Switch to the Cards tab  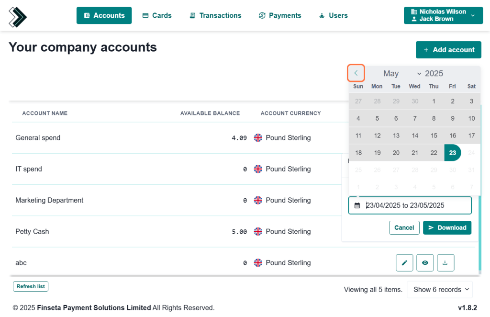157,15
